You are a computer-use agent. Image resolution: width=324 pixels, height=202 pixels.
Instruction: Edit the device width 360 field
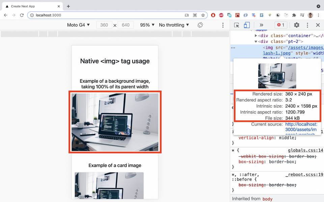[x=104, y=25]
